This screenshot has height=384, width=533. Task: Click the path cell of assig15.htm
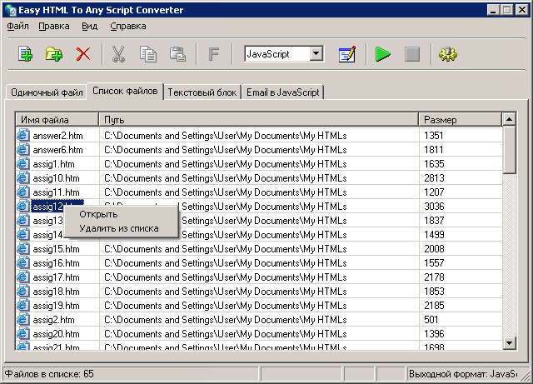[x=259, y=248]
